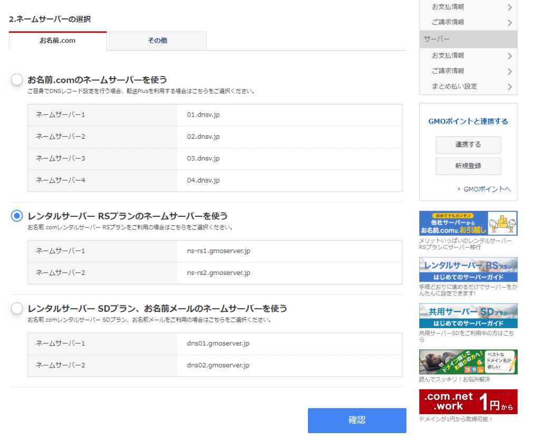This screenshot has width=540, height=440.
Task: Select the お名前.comのネームサーバーを使う radio button
Action: click(x=16, y=79)
